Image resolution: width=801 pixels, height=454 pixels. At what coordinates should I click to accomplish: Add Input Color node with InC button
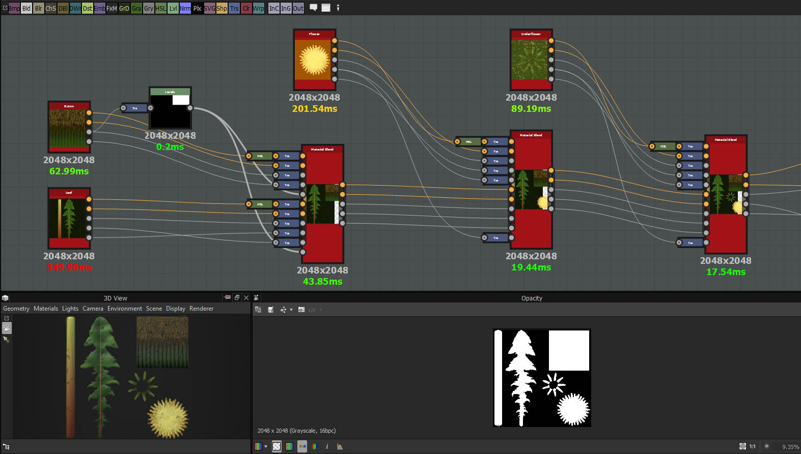coord(274,8)
